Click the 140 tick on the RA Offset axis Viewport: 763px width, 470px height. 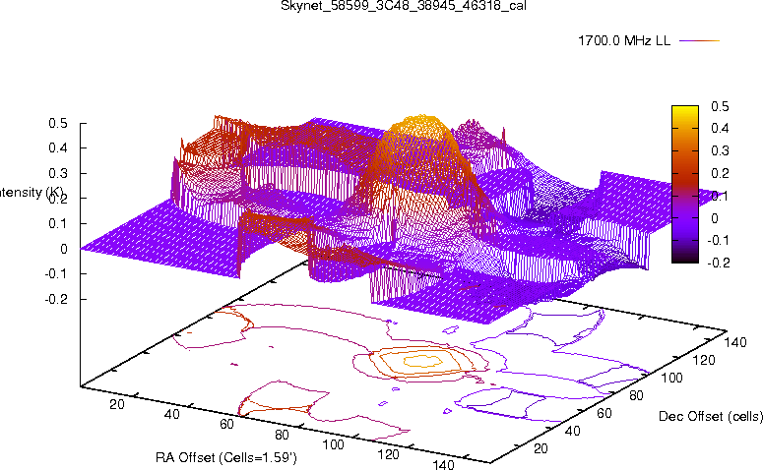point(443,464)
